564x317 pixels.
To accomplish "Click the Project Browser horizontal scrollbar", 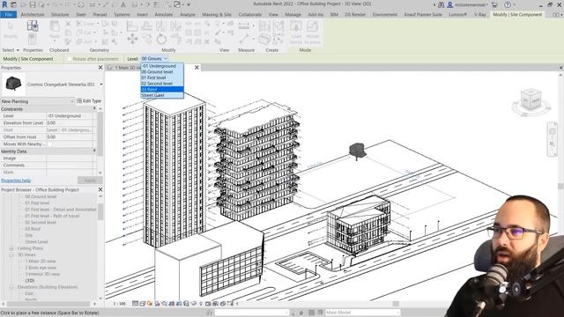I will [x=49, y=304].
